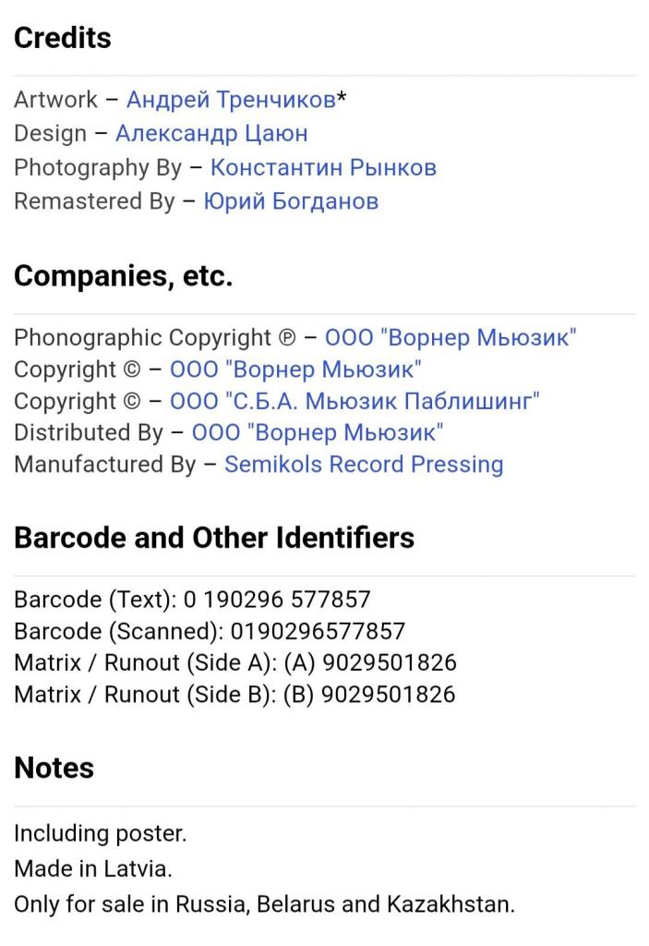Click Matrix / Runout (Side B) line
The width and height of the screenshot is (649, 946).
234,695
